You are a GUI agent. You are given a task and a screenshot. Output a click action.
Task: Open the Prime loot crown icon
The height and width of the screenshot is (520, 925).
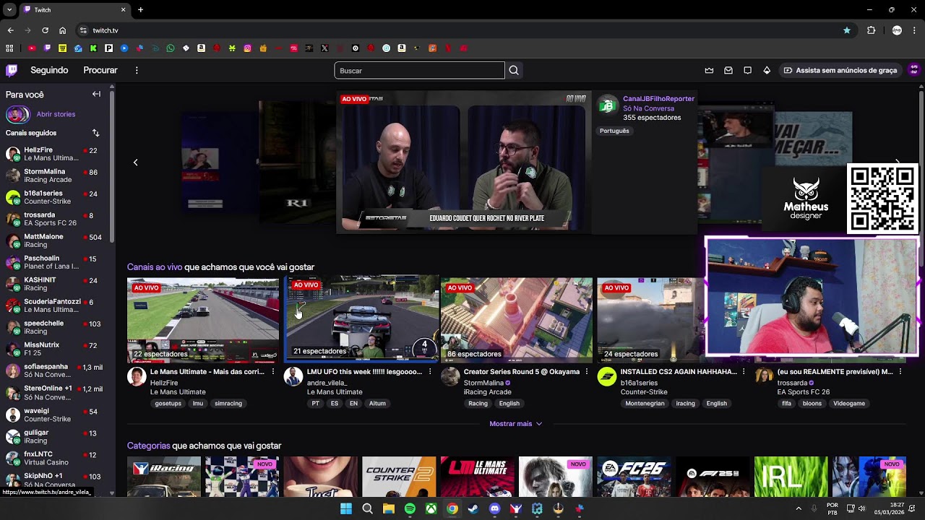(709, 70)
